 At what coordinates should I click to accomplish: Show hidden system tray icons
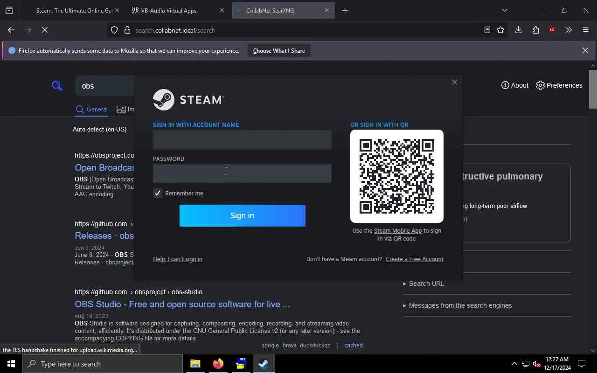click(x=514, y=364)
